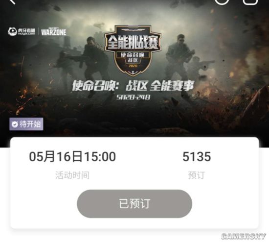Click the 5月20-24日 date text on the banner
Viewport: 269px width, 242px height.
pos(133,97)
